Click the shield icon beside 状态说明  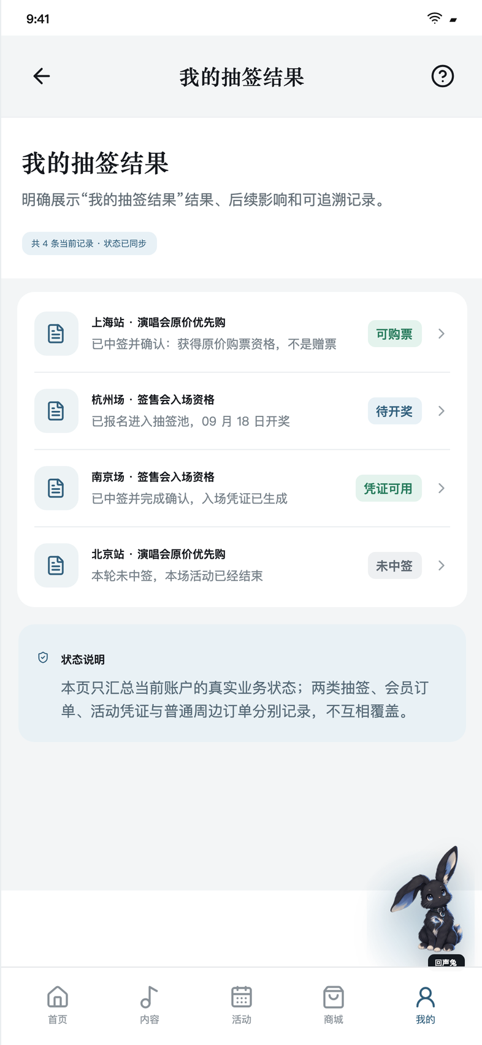click(x=43, y=658)
